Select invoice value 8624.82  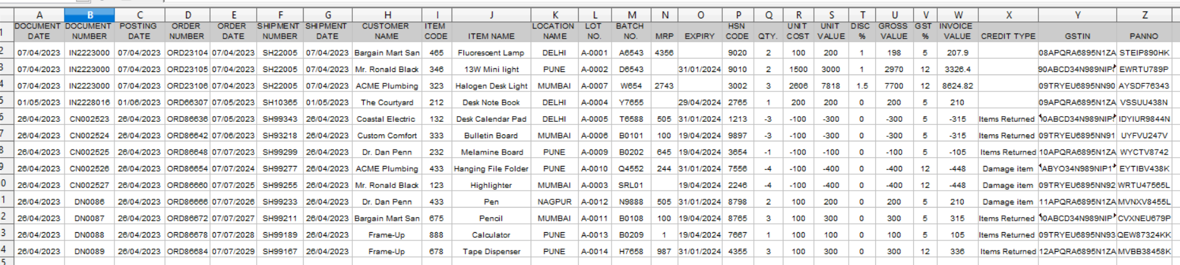click(957, 86)
